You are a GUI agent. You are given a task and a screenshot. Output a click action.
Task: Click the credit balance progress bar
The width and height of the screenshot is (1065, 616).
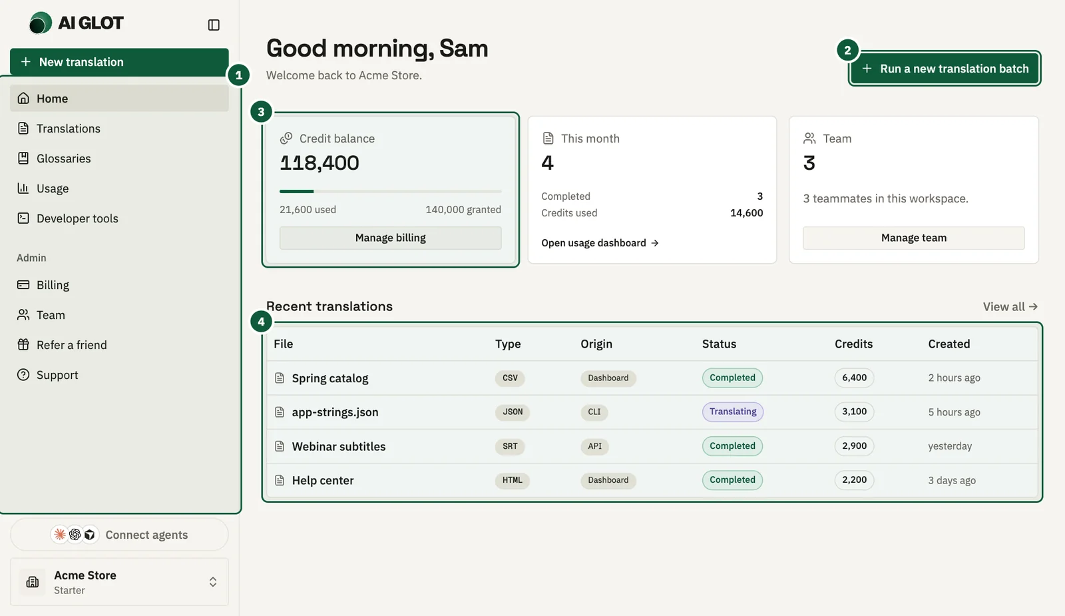tap(391, 191)
